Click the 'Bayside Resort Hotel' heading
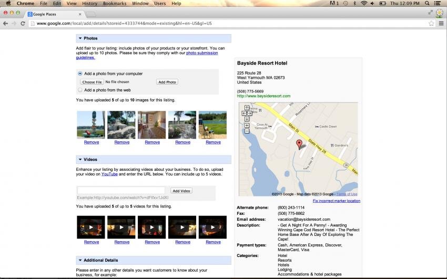The image size is (447, 279). (x=262, y=63)
